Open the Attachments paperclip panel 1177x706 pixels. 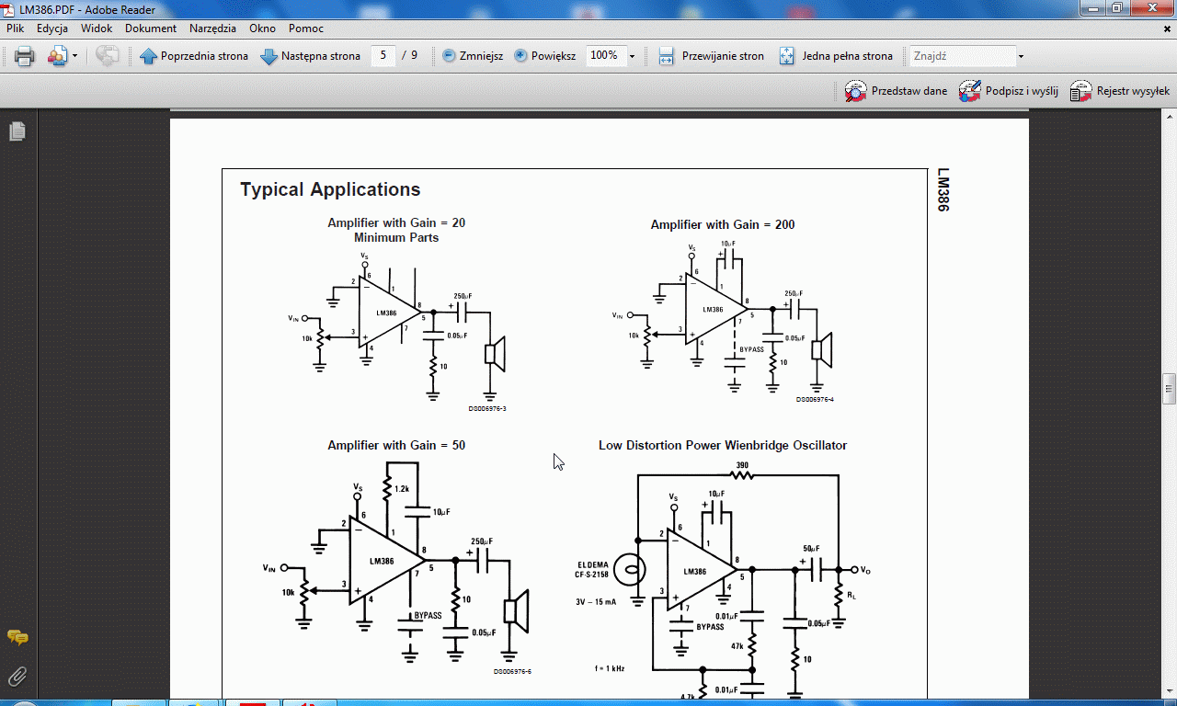(17, 678)
